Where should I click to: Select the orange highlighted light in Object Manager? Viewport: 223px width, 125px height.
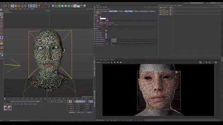coord(165,13)
